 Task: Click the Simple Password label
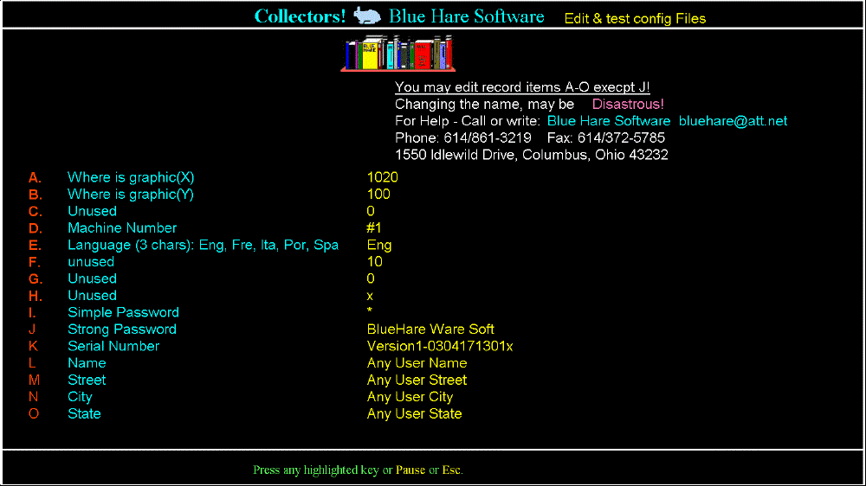point(123,313)
